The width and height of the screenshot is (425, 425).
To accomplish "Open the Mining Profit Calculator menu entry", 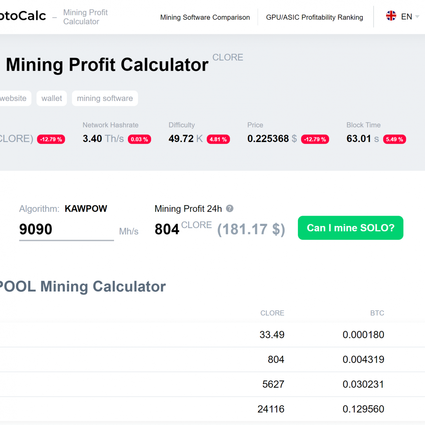I will point(85,17).
